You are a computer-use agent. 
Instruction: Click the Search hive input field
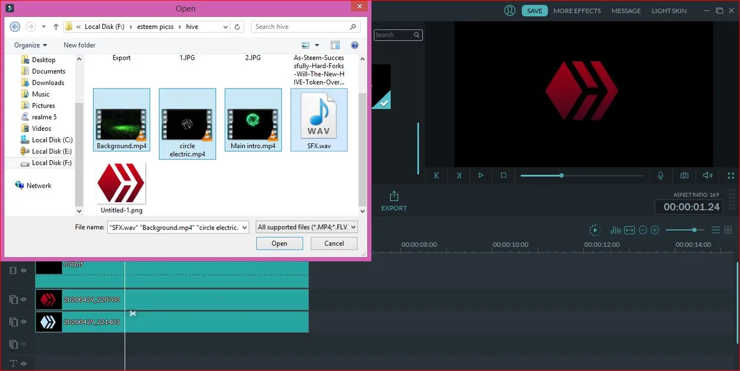(x=306, y=27)
